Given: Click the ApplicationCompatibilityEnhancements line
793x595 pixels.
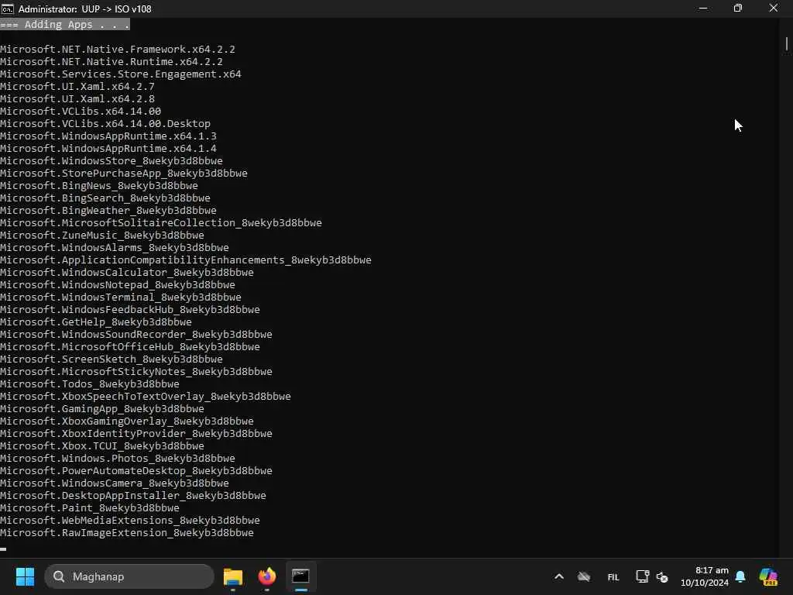Looking at the screenshot, I should click(x=186, y=260).
